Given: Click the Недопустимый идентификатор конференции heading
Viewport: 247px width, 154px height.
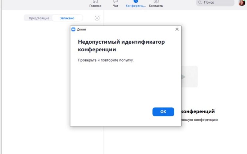Looking at the screenshot, I should (x=121, y=46).
